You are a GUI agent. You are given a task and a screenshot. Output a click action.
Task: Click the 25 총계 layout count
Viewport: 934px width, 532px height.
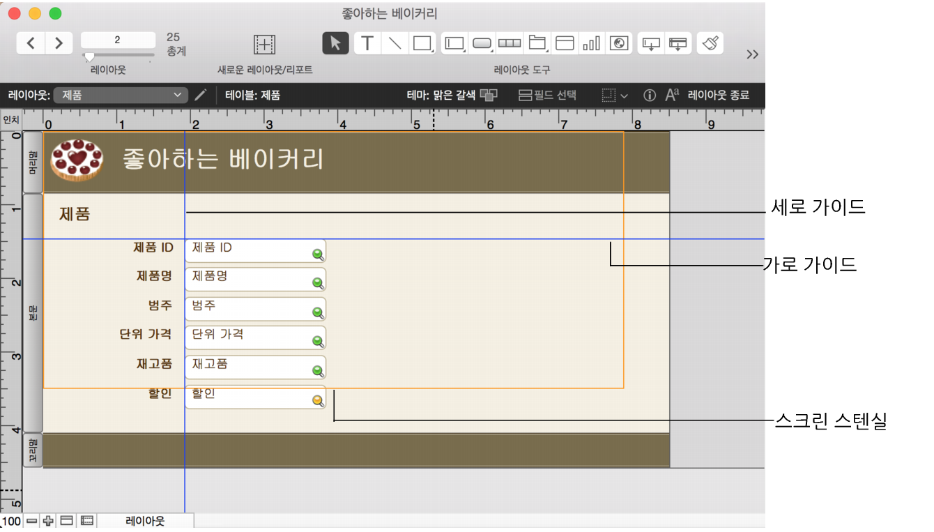176,44
